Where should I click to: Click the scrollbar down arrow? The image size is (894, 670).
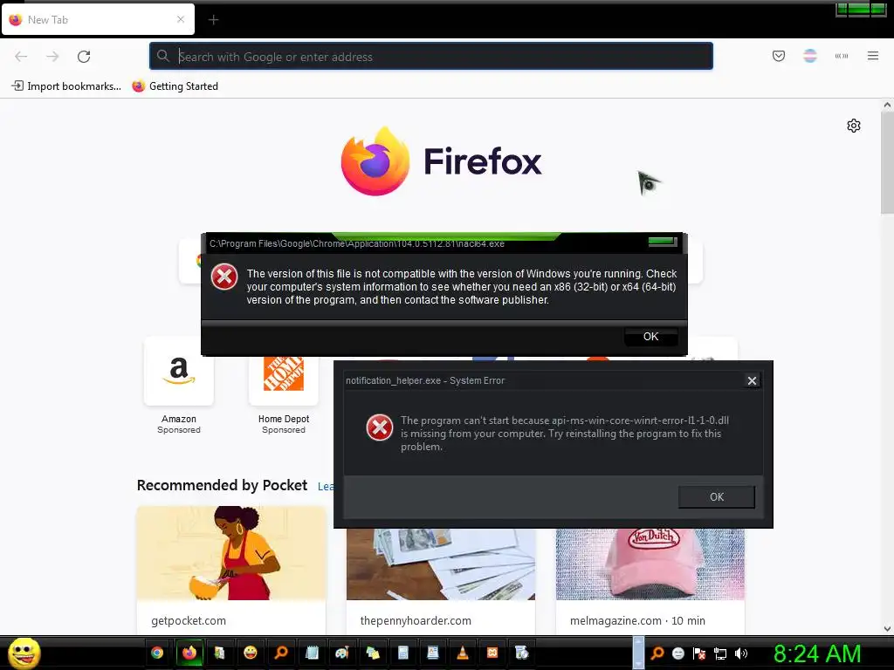click(x=887, y=629)
